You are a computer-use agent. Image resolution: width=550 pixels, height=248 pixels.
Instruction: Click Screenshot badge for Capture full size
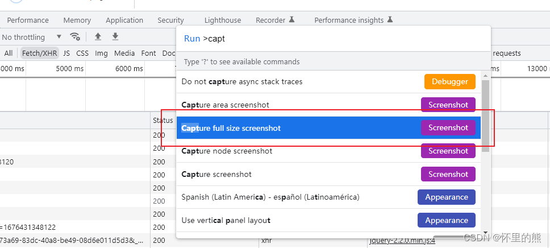[x=448, y=127]
